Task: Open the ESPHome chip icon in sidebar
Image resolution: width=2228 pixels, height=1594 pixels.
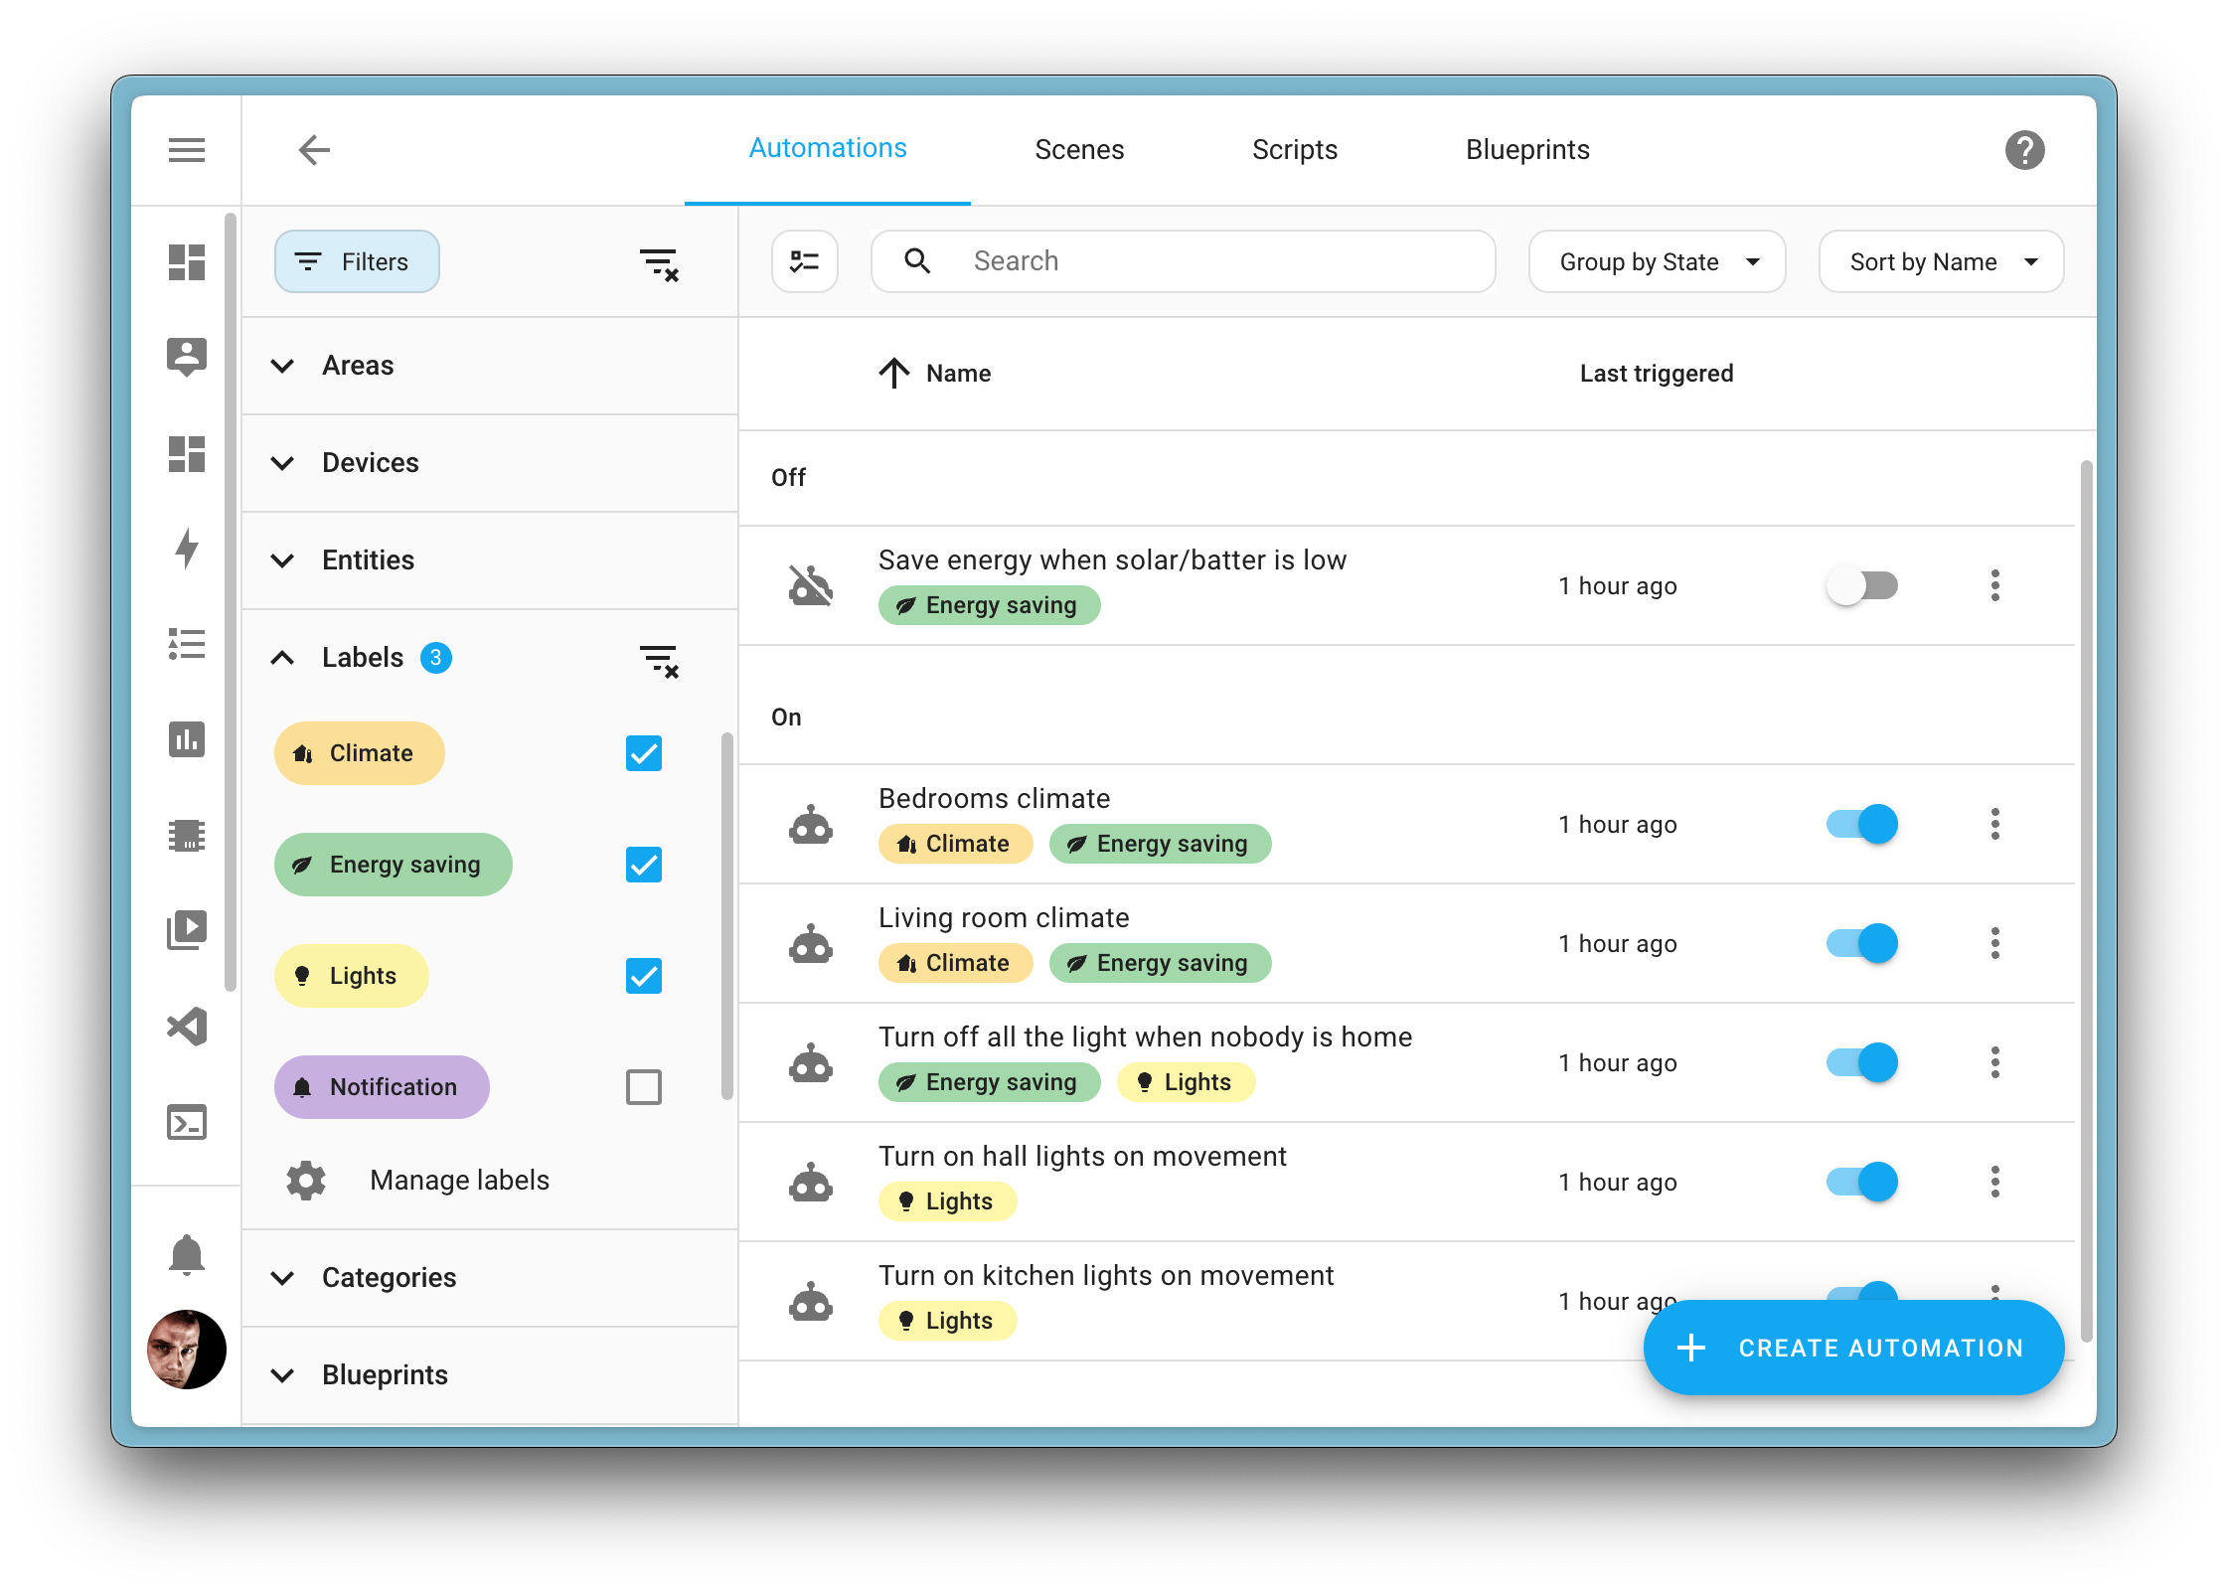Action: pos(187,835)
